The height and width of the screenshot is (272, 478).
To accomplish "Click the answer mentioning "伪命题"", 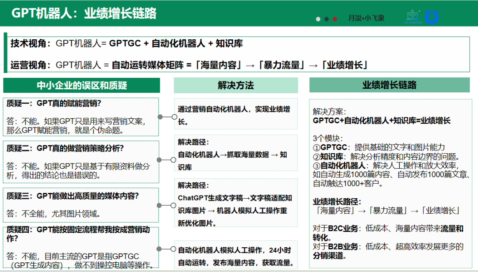I will point(76,126).
